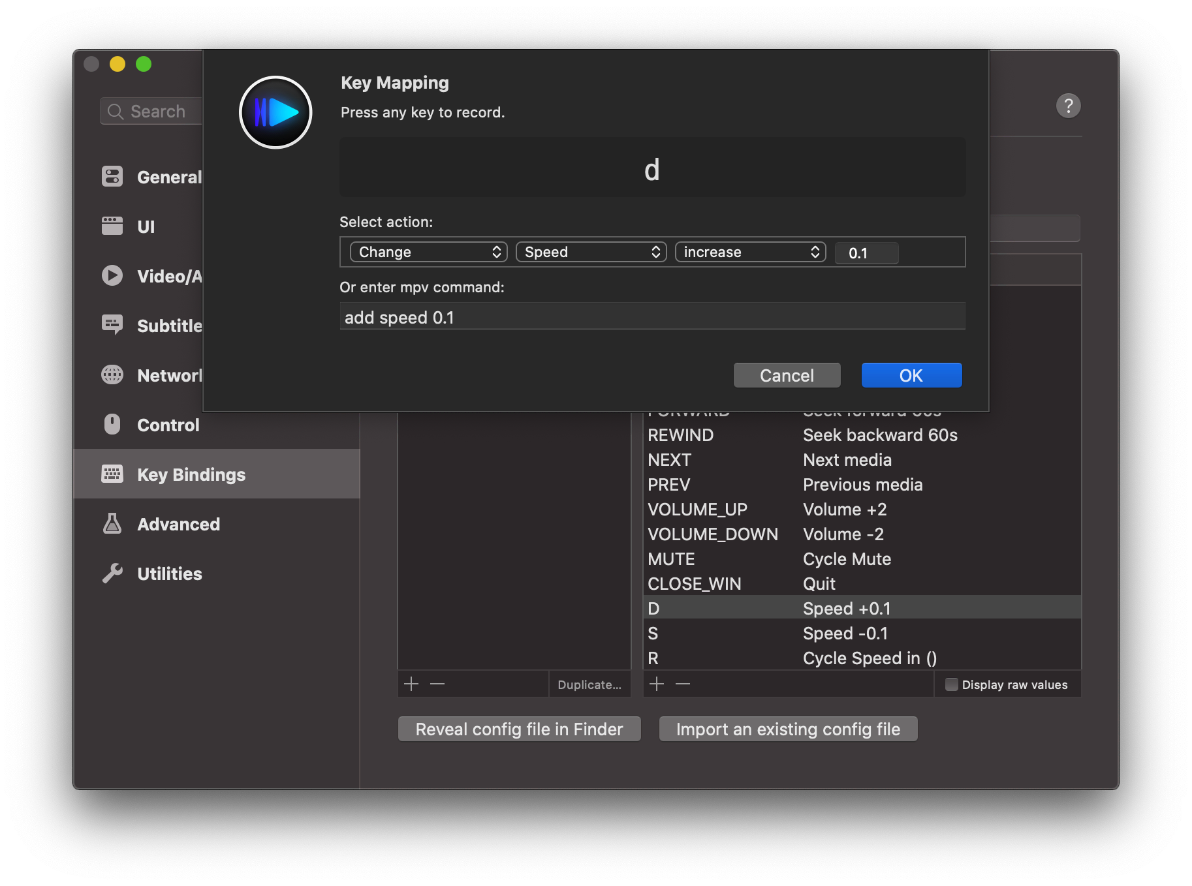Open Video/Audio preferences icon
This screenshot has width=1192, height=886.
[x=112, y=276]
